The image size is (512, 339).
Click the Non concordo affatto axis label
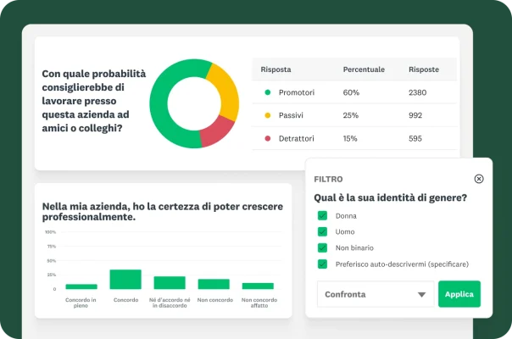click(x=259, y=303)
